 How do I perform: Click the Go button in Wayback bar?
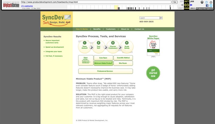tap(175, 2)
